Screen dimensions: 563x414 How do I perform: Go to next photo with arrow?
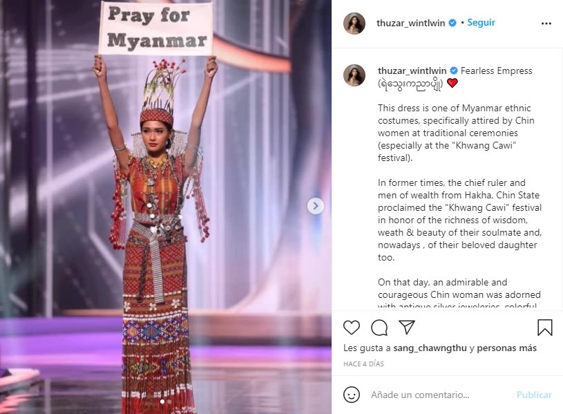[316, 206]
